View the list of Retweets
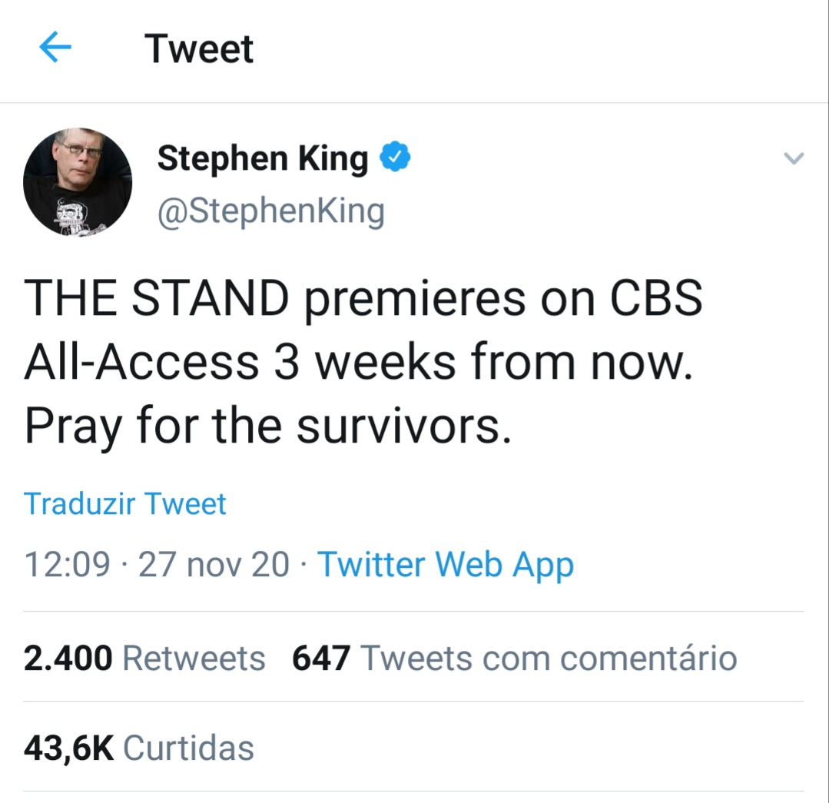 (x=194, y=659)
